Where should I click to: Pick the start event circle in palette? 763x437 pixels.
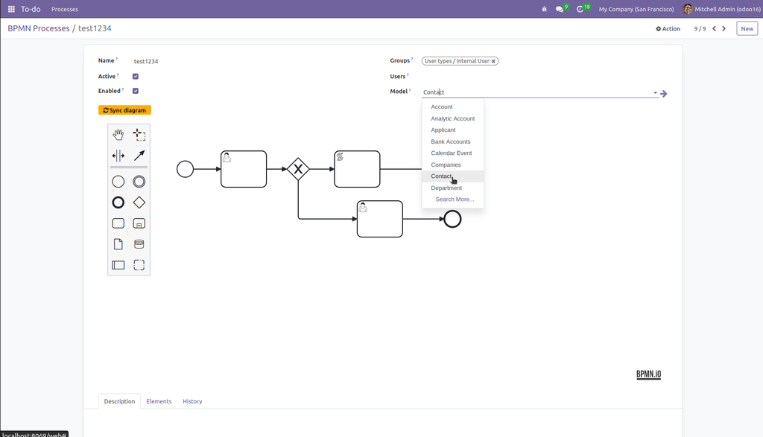coord(118,182)
